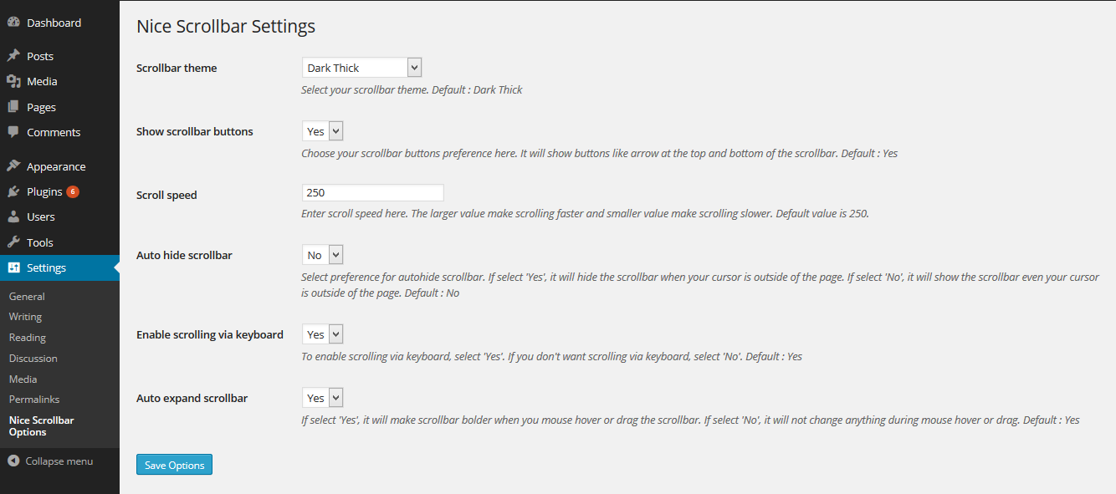Screen dimensions: 1116x494
Task: Click the Users person icon
Action: 13,216
